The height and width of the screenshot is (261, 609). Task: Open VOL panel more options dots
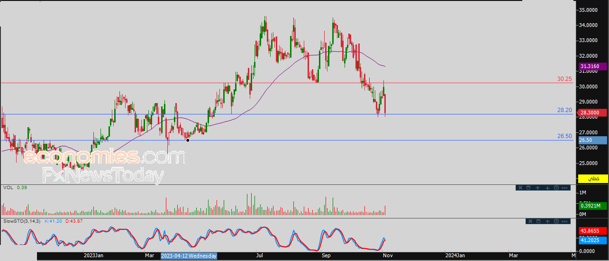[x=564, y=188]
